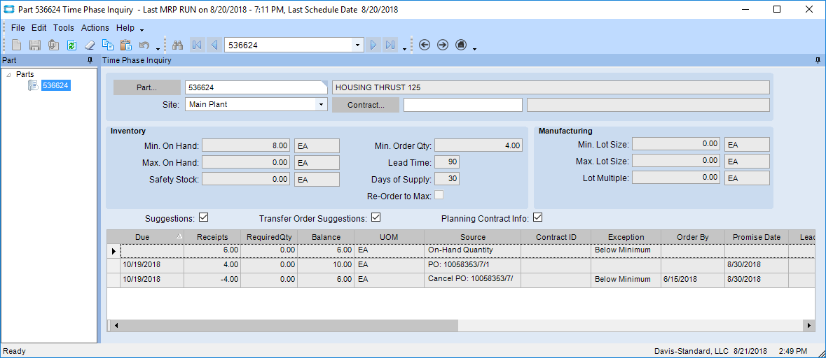Open options arrow after Home icon
The width and height of the screenshot is (826, 358).
tap(474, 49)
